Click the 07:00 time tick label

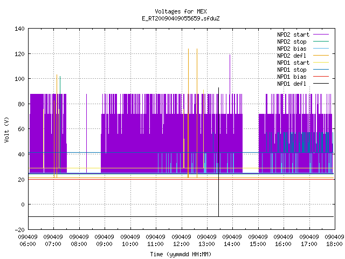(53, 244)
